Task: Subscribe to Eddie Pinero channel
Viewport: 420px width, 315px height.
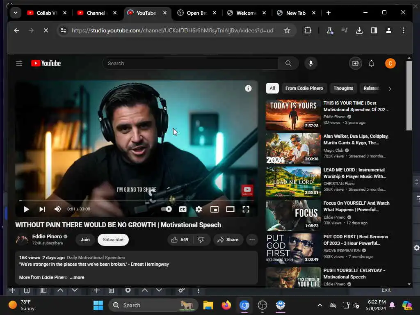Action: 113,240
